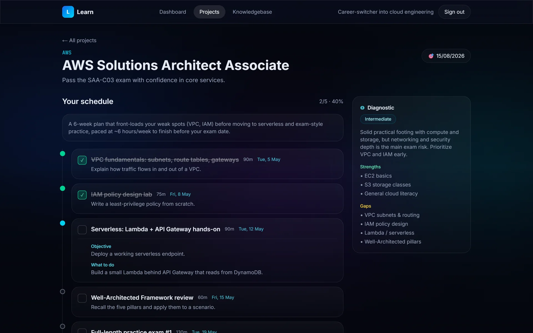Go to Knowledgebase section

(252, 12)
